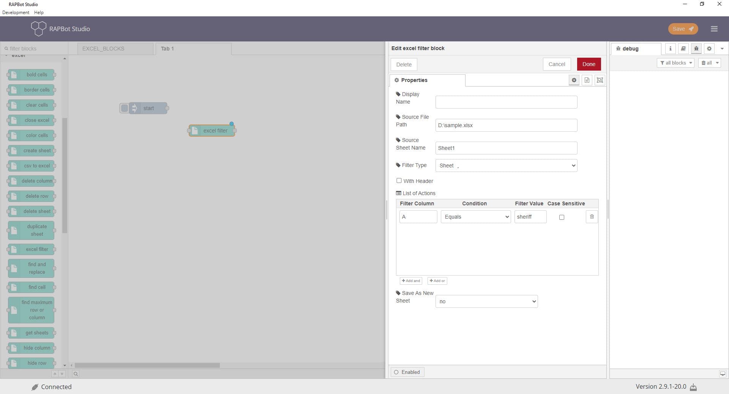Image resolution: width=729 pixels, height=394 pixels.
Task: Select the excel filter node on canvas
Action: 212,131
